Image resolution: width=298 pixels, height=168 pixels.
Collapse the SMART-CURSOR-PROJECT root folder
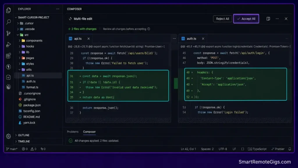[x=32, y=17]
